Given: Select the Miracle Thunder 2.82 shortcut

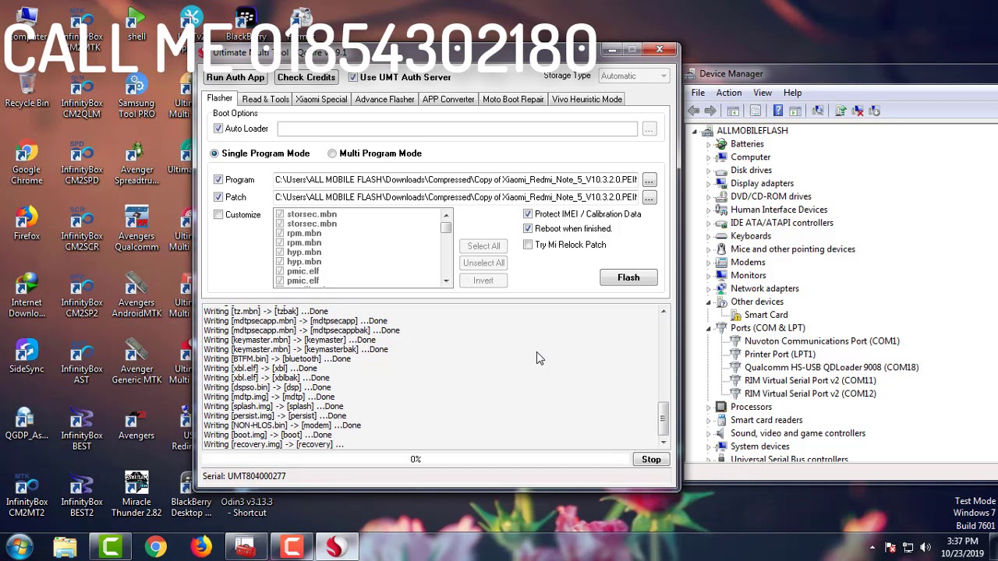Looking at the screenshot, I should point(136,494).
